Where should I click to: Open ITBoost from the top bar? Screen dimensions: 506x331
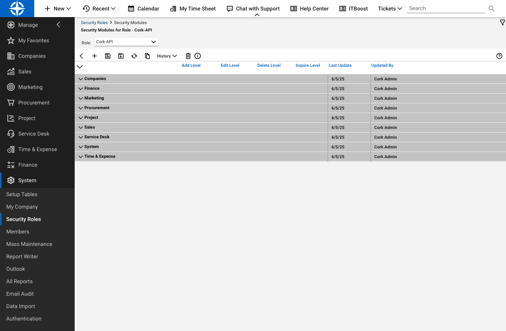pyautogui.click(x=354, y=9)
